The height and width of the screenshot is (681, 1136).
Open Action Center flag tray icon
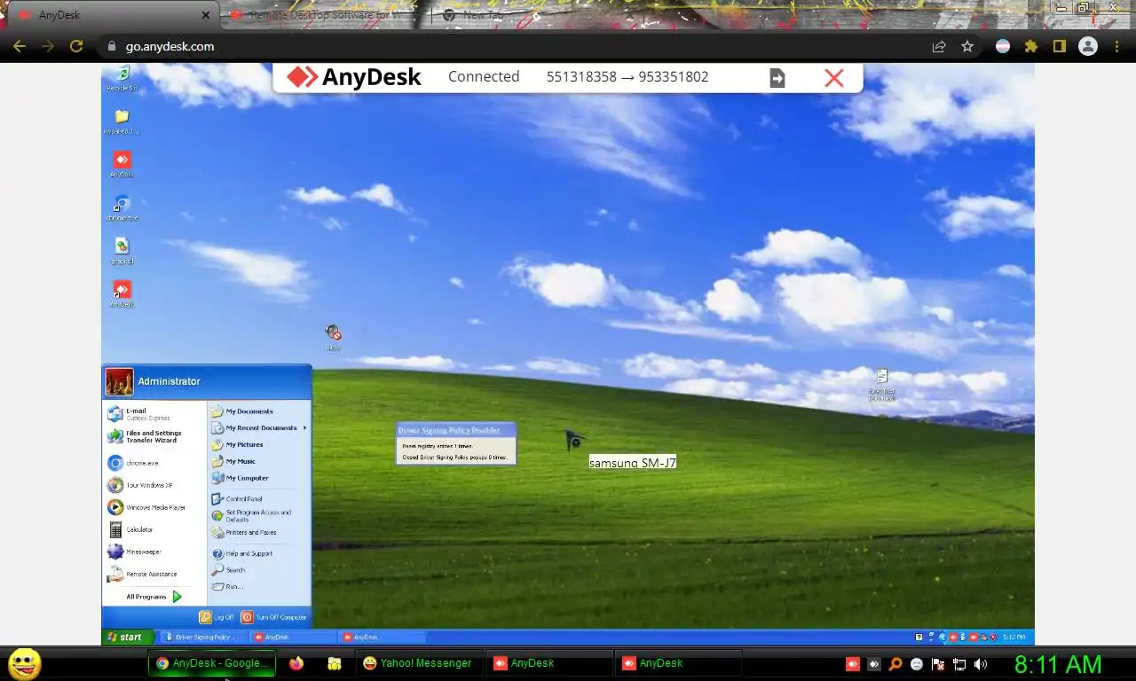(938, 663)
